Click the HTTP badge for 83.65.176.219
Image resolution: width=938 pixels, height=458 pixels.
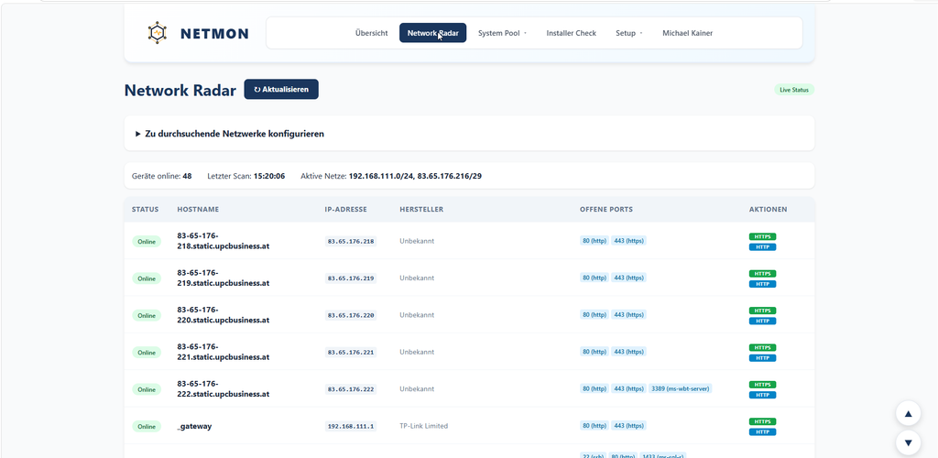click(762, 284)
